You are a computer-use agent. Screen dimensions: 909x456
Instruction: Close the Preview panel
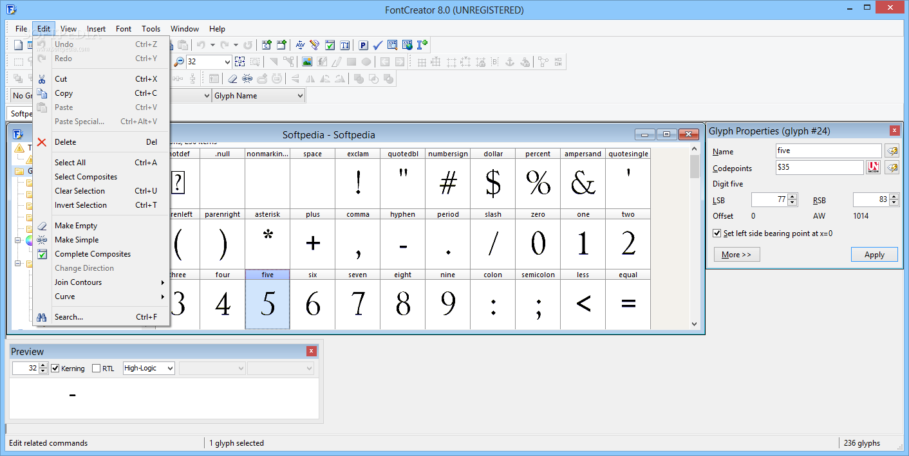pyautogui.click(x=312, y=351)
